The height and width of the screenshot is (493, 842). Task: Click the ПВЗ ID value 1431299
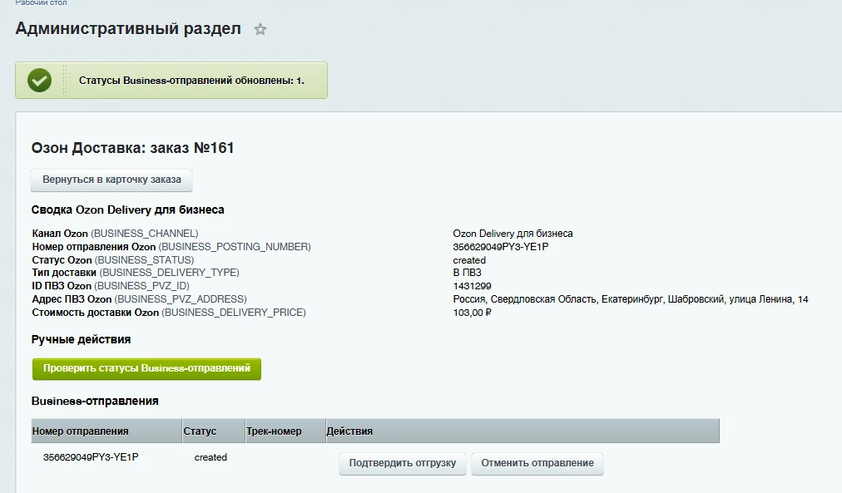[472, 286]
